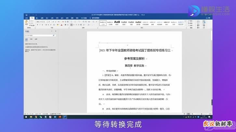Apply the text highlight color
This screenshot has height=132, width=236.
point(58,25)
